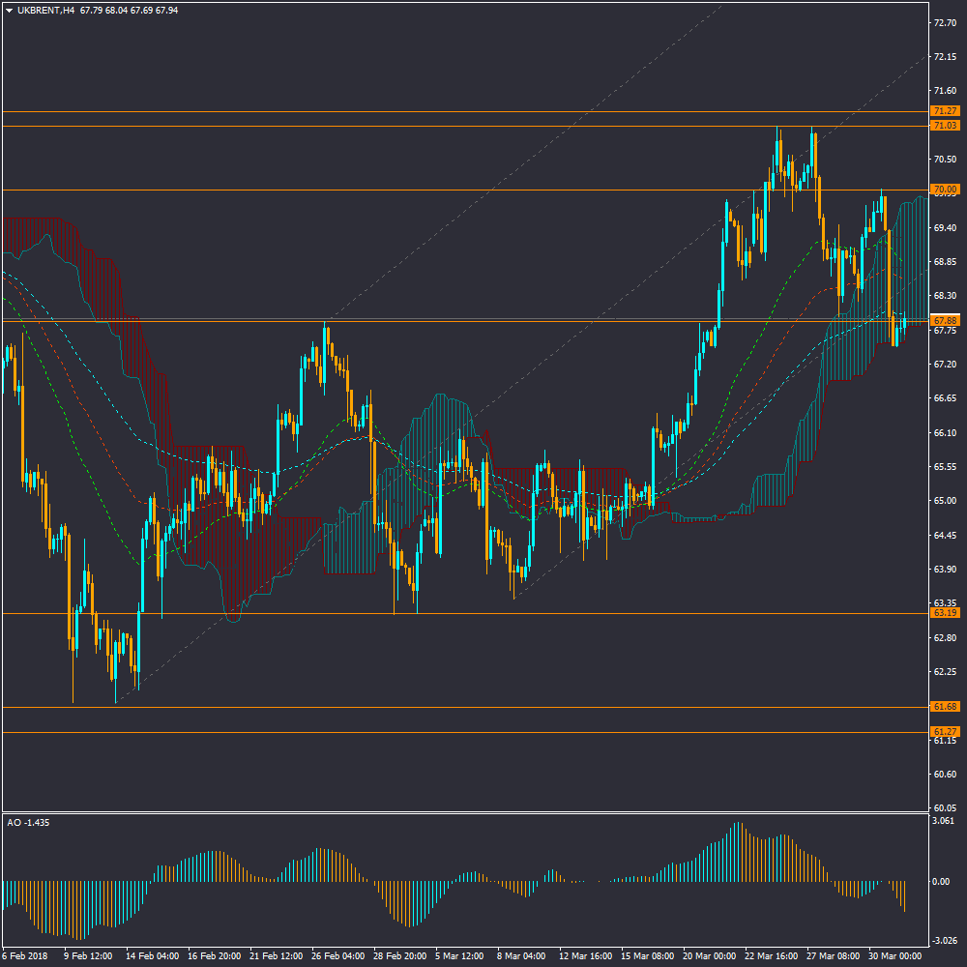The height and width of the screenshot is (967, 967).
Task: Click the 71.03 orange price label
Action: pos(944,126)
